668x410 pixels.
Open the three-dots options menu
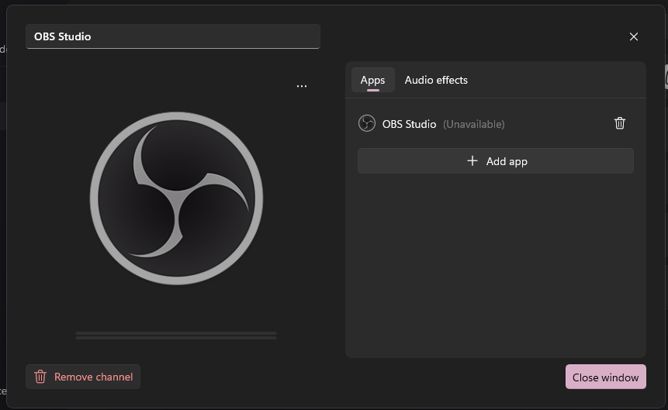302,86
